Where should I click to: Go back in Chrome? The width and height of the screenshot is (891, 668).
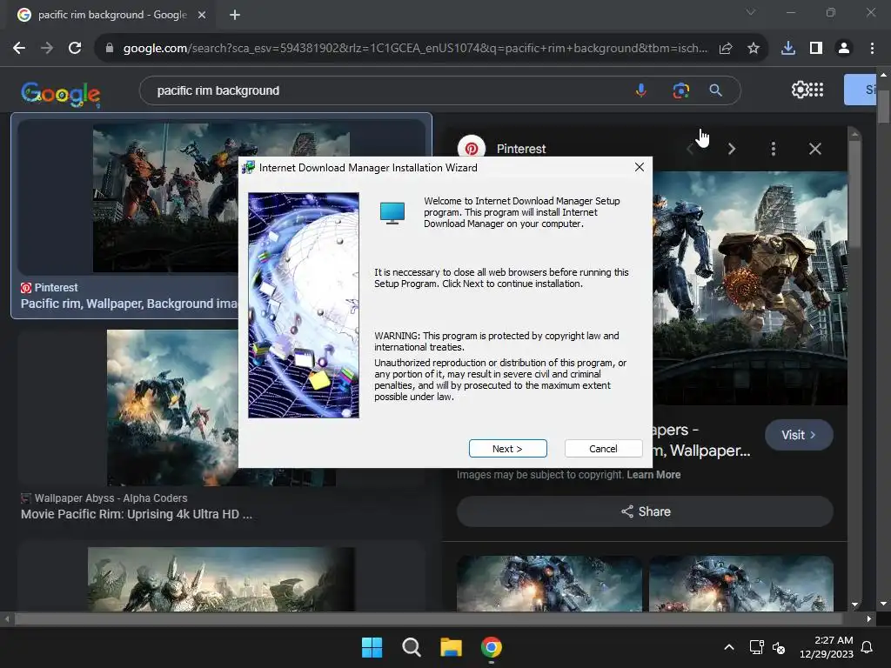(19, 49)
